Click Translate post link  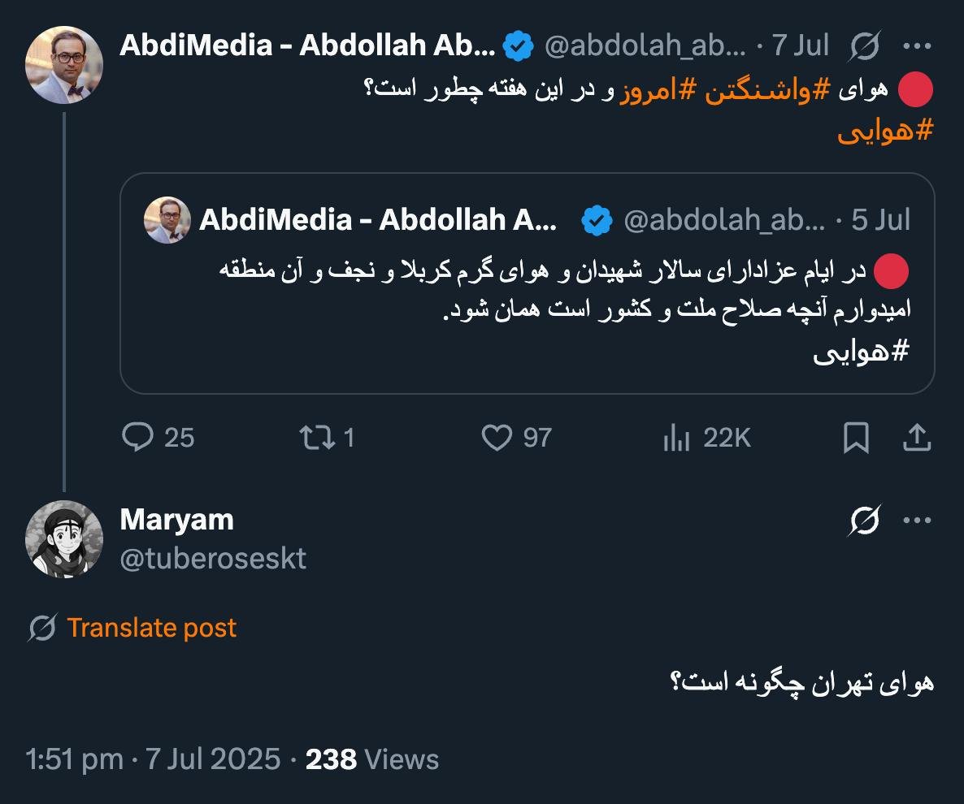point(151,628)
